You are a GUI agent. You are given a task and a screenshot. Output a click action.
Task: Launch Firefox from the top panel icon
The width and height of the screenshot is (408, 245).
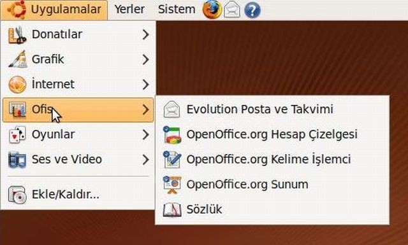(x=212, y=10)
